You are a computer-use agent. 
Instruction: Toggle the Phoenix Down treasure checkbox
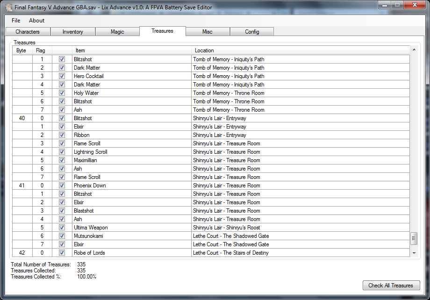[x=62, y=186]
